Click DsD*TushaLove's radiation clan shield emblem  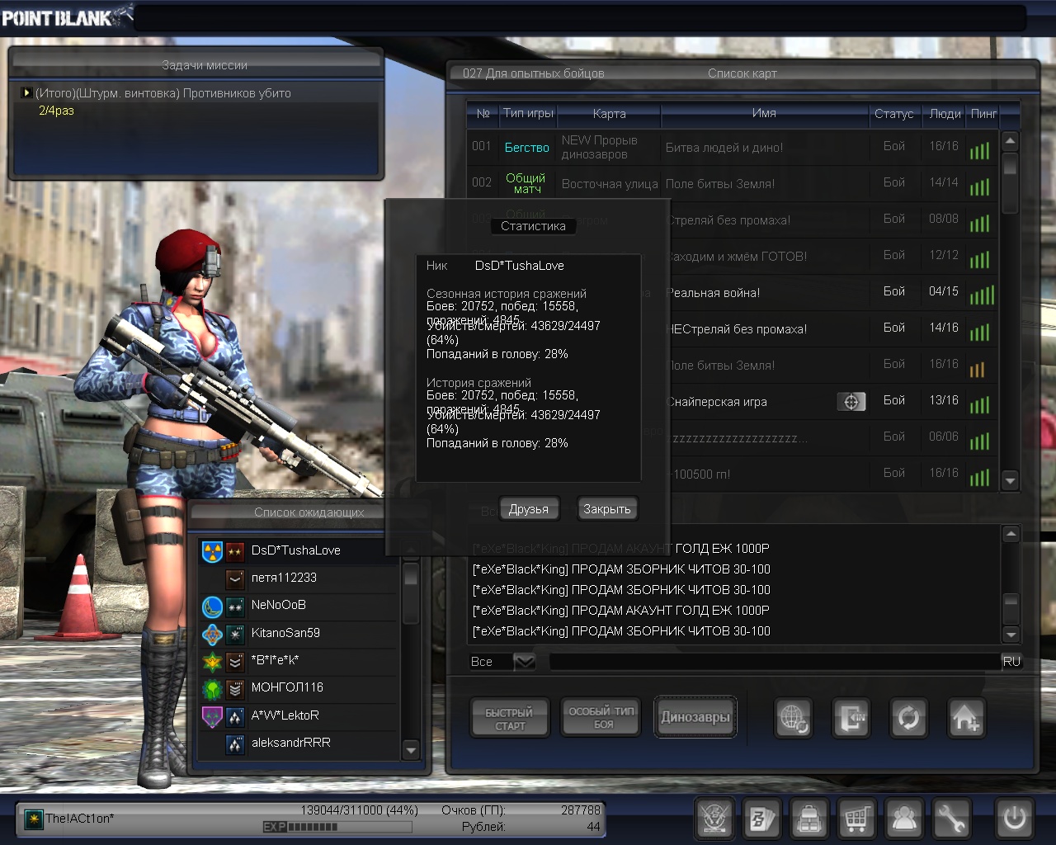[212, 550]
